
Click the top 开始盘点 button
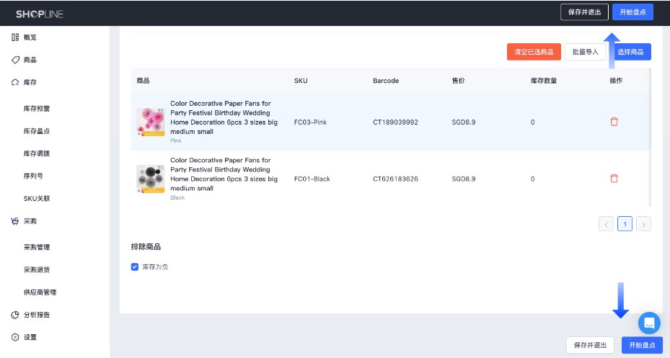tap(632, 12)
